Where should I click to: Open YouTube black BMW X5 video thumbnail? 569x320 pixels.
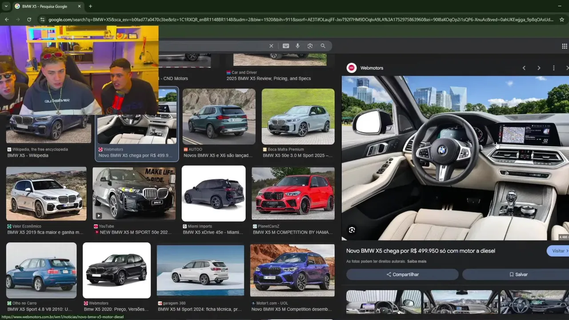134,193
